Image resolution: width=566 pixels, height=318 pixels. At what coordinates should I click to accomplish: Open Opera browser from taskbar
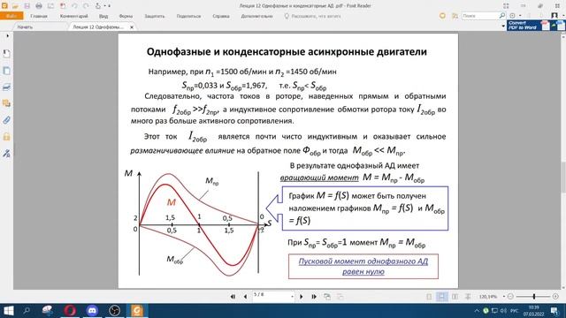[70, 310]
